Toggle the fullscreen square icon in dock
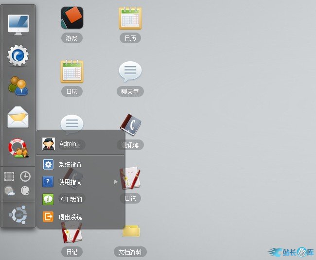Viewport: 316px width, 260px height. point(10,176)
